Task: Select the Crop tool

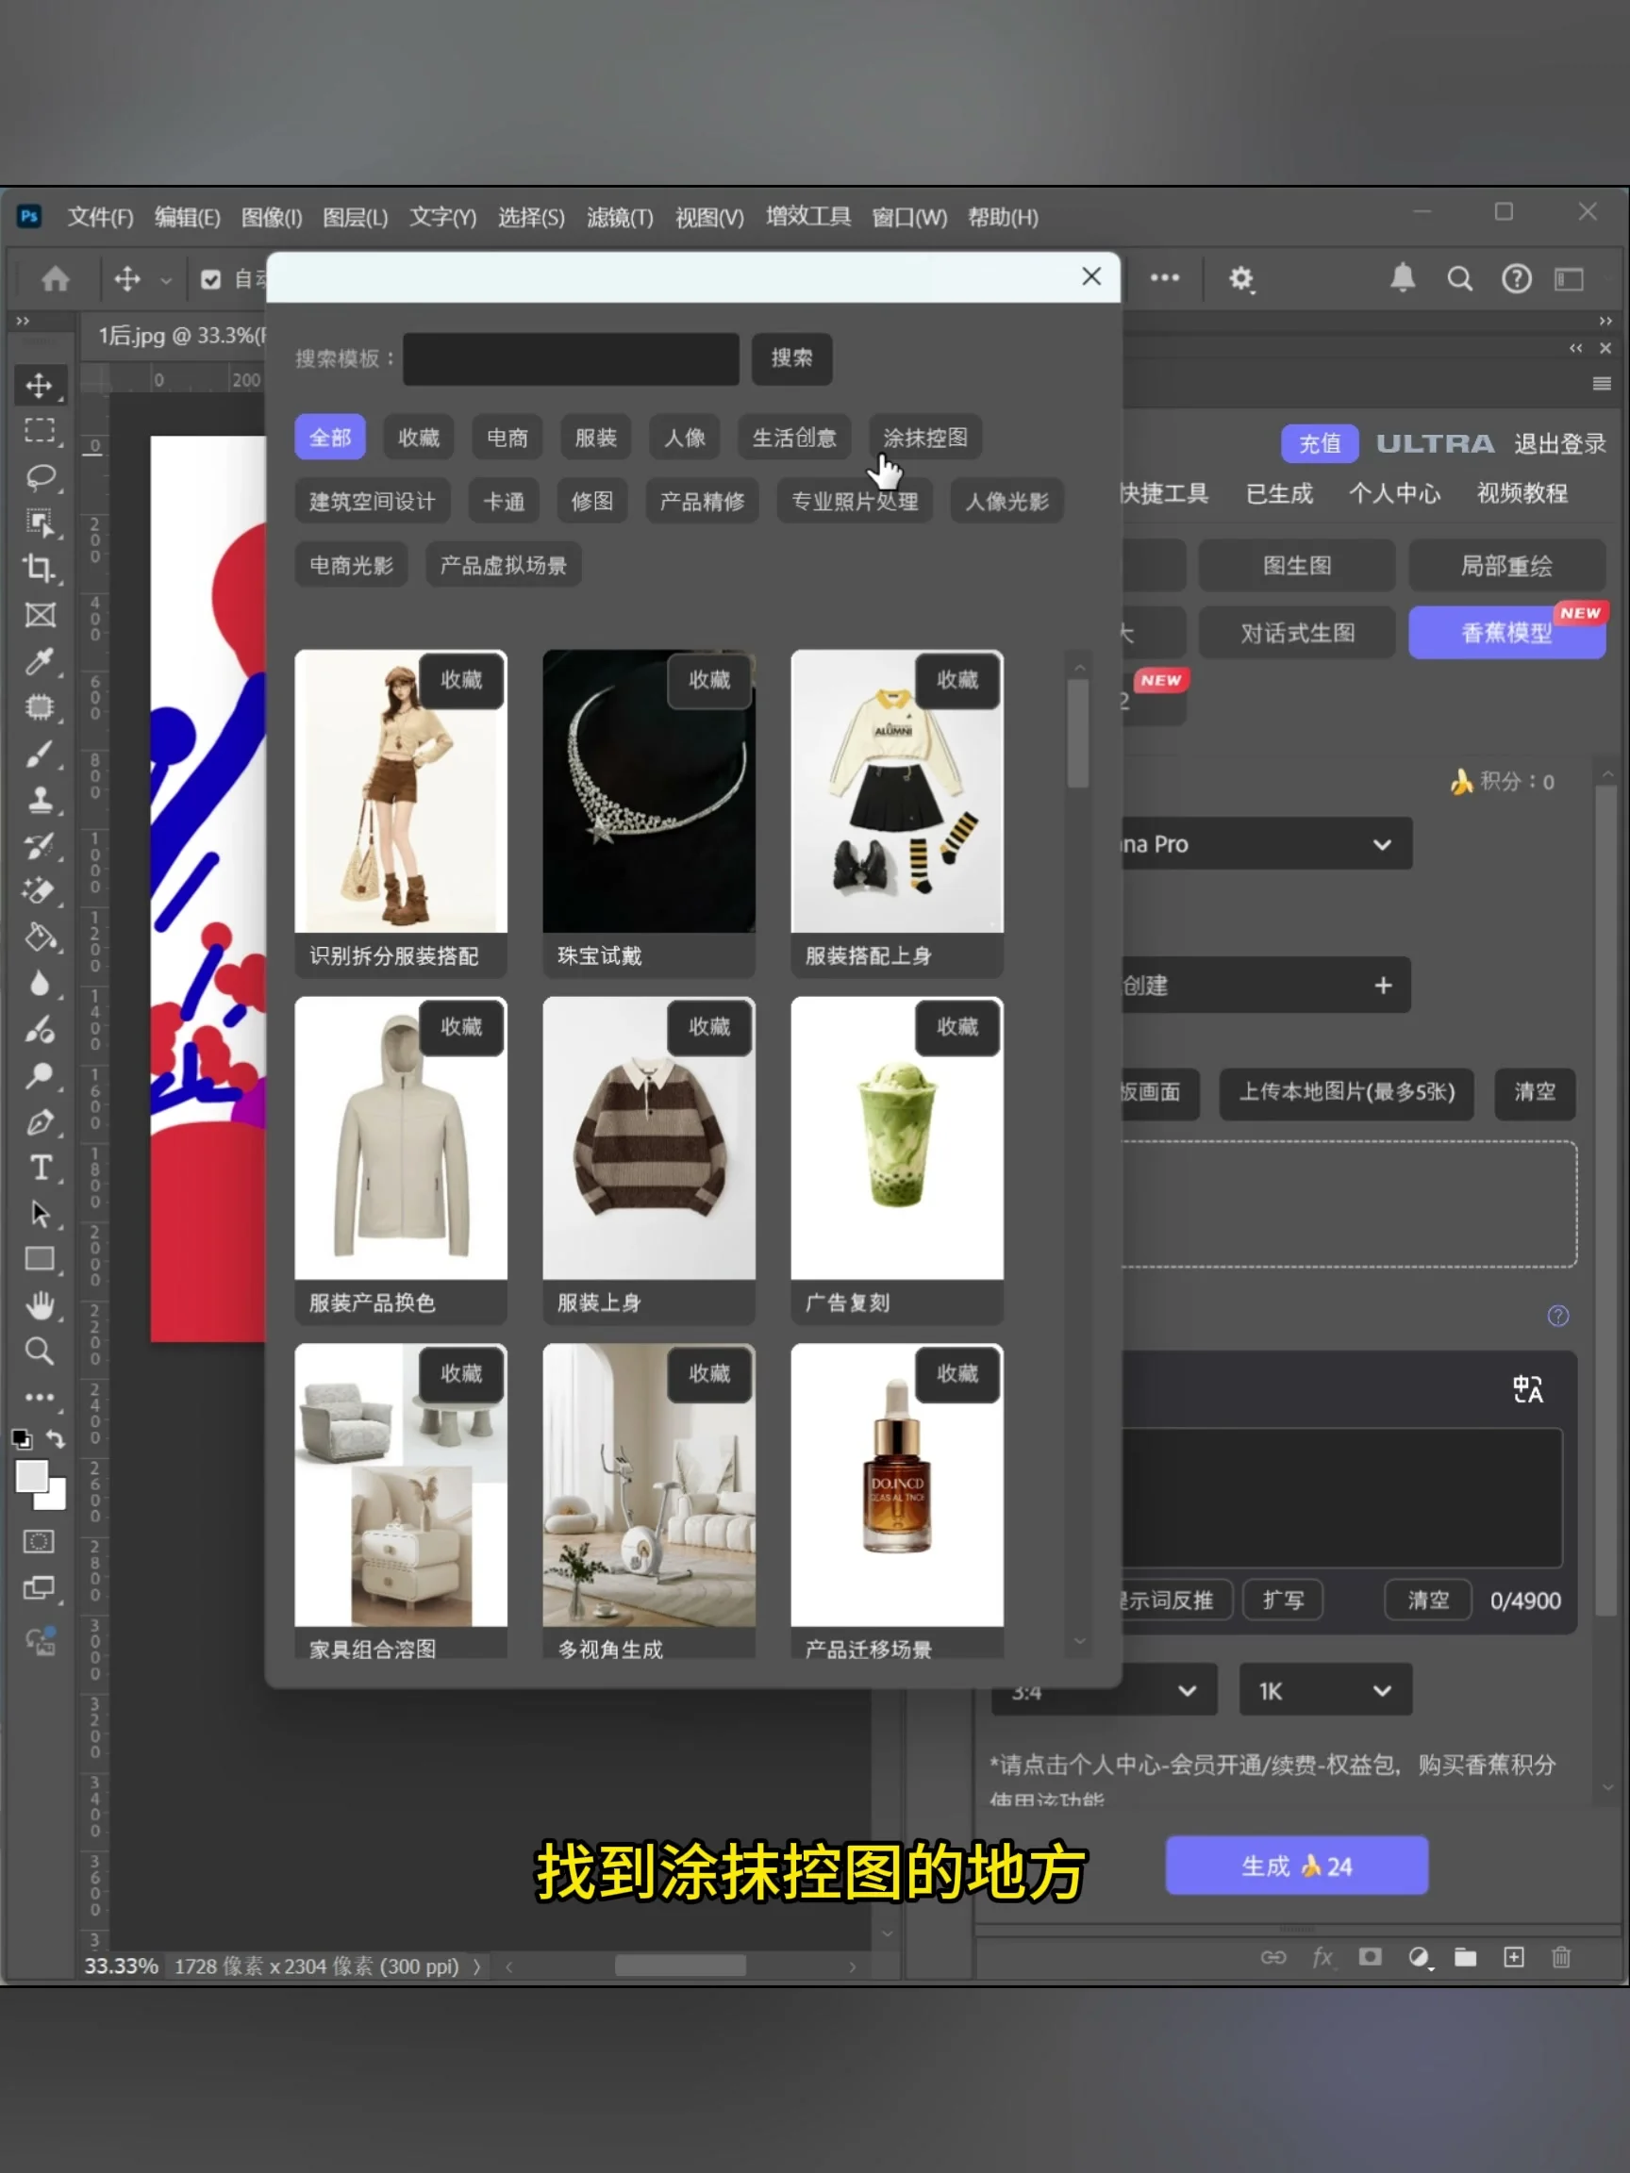Action: (40, 568)
